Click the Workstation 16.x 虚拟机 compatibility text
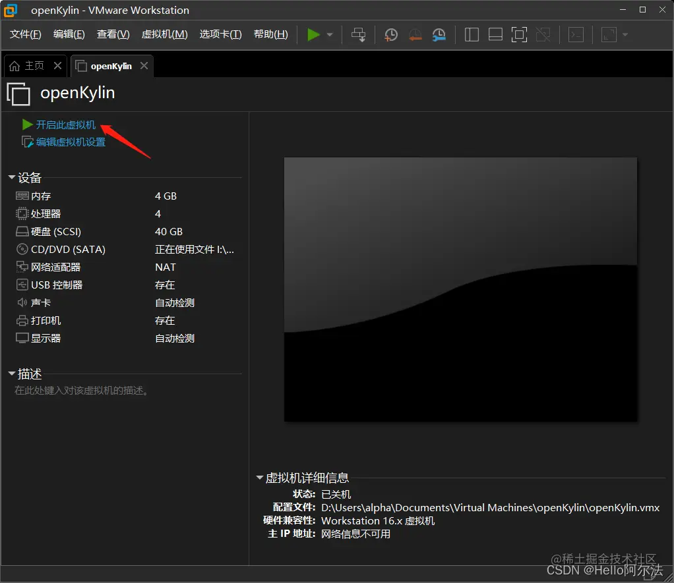The width and height of the screenshot is (674, 583). pyautogui.click(x=379, y=521)
